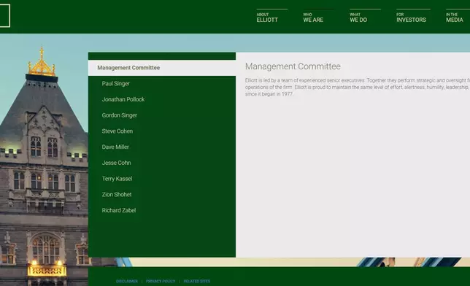Image resolution: width=470 pixels, height=286 pixels.
Task: Open the In The Media menu
Action: [x=455, y=18]
